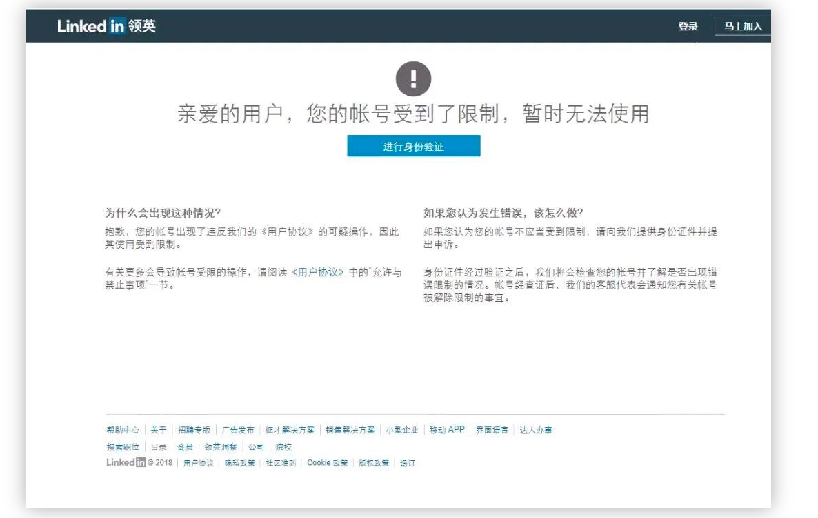Click the main title 亲爱的用户,您的帐号受到了限制

pyautogui.click(x=413, y=114)
